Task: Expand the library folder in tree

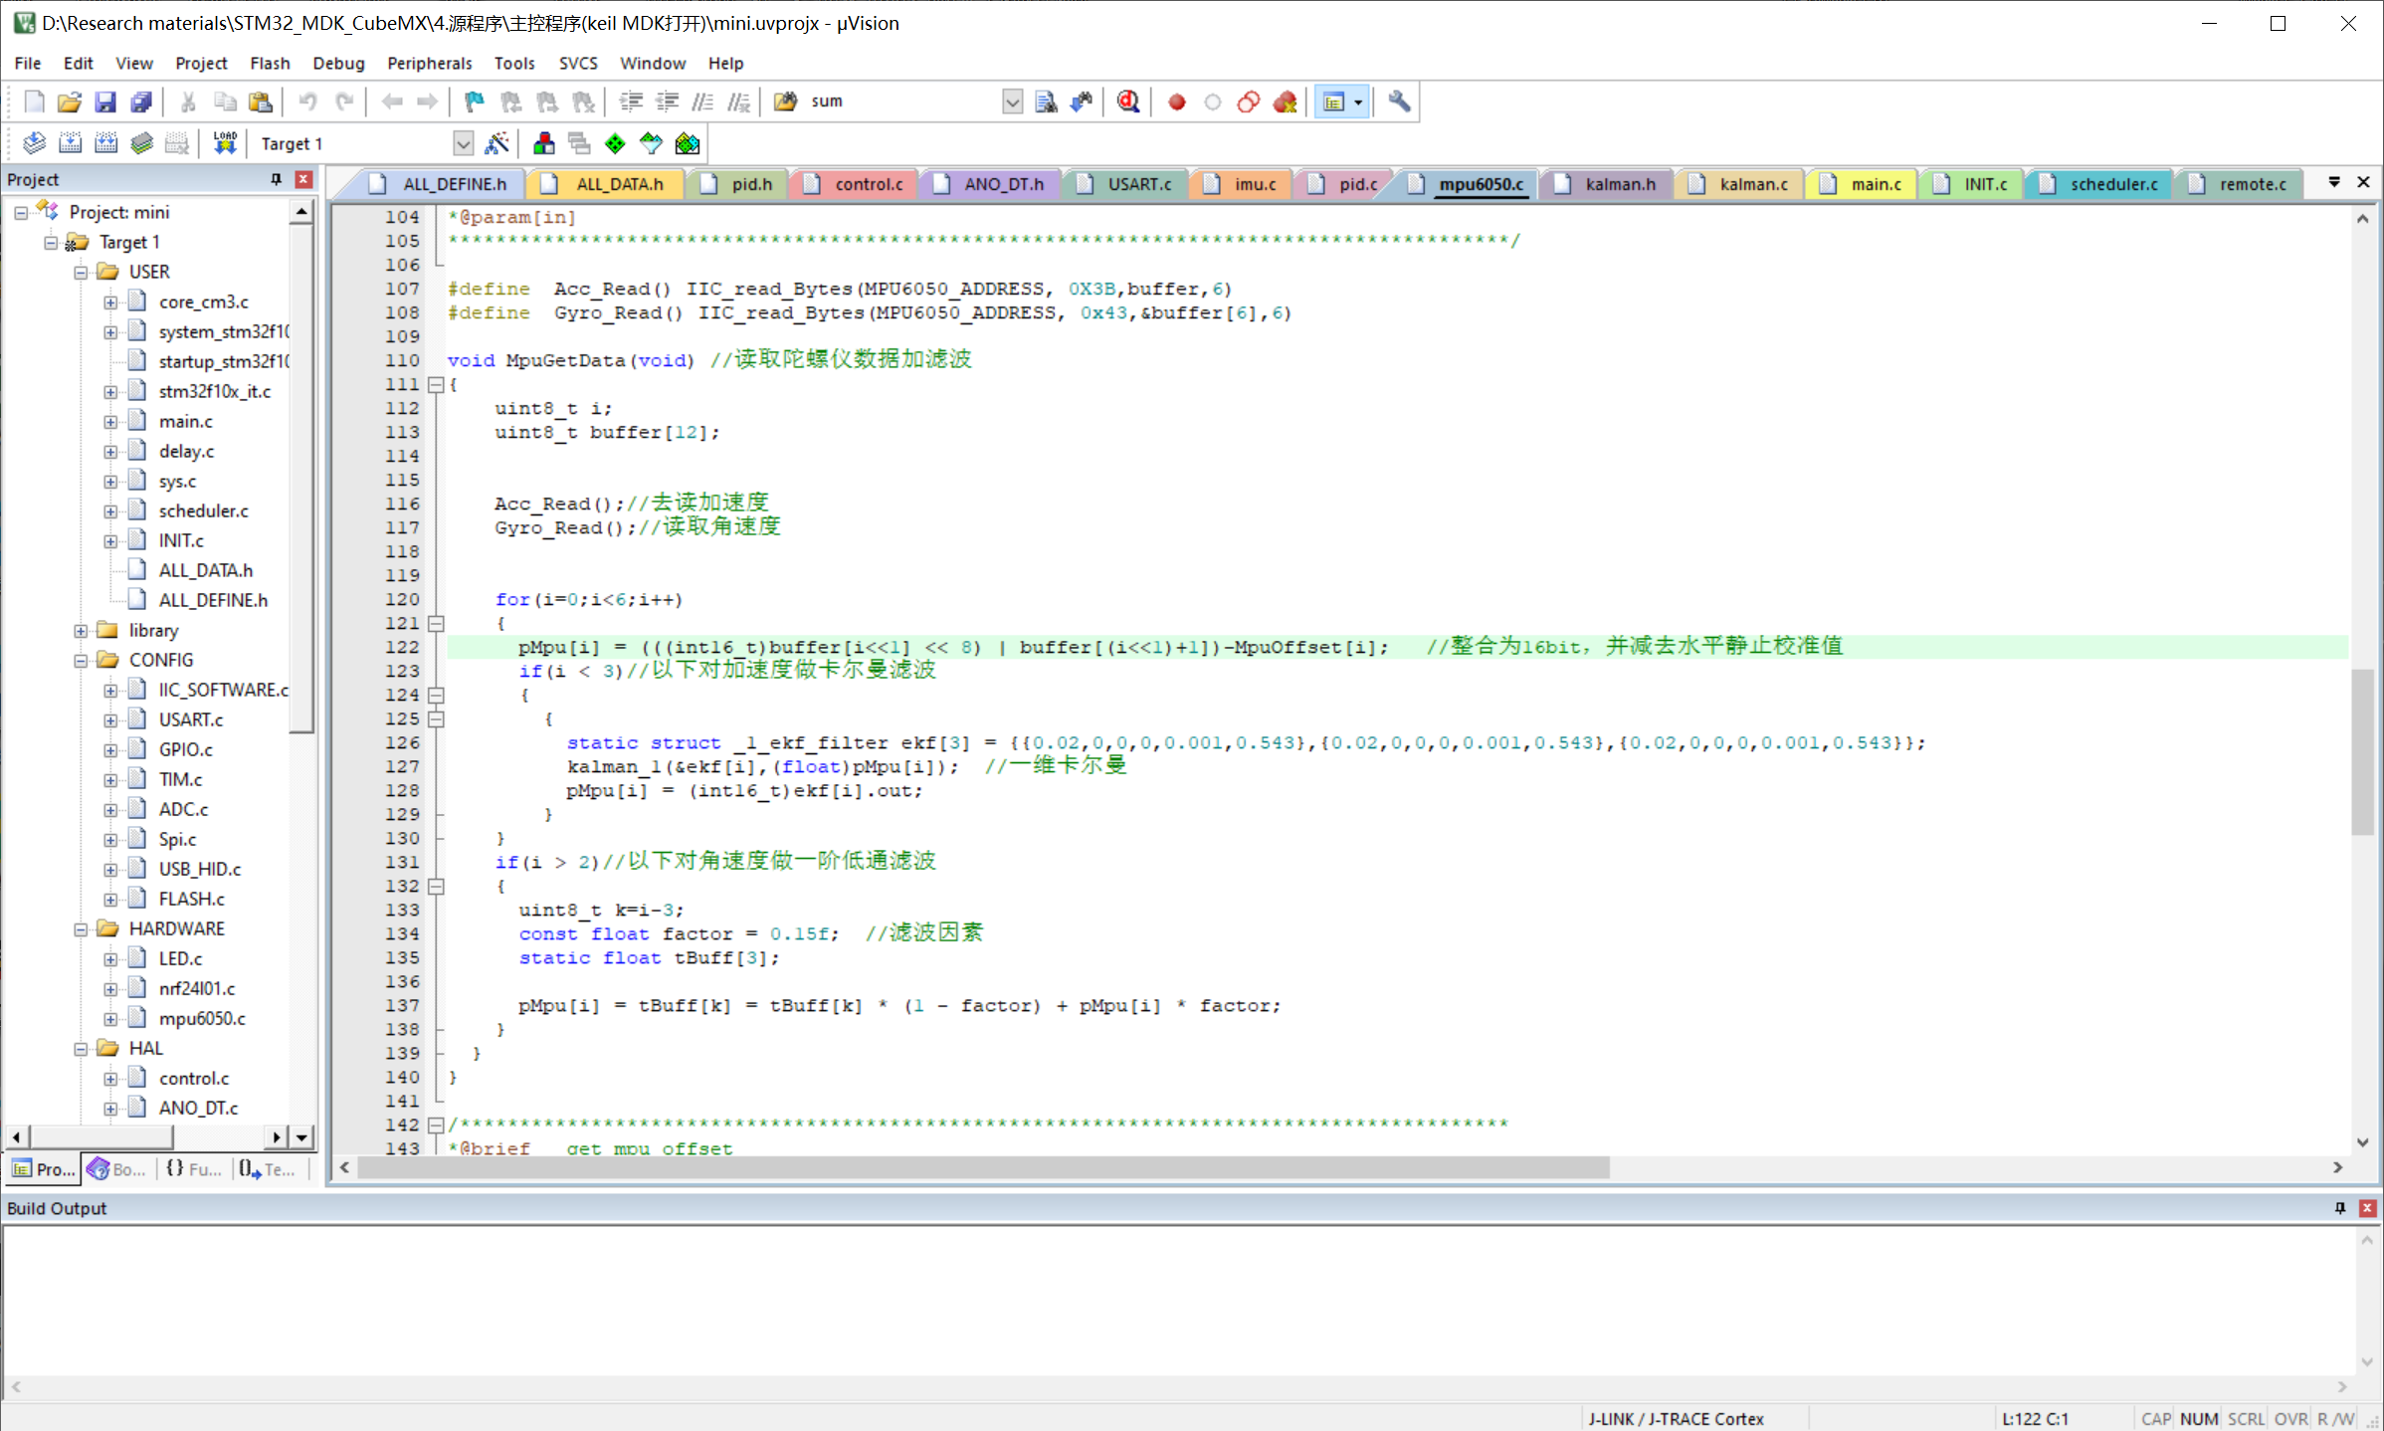Action: tap(81, 631)
